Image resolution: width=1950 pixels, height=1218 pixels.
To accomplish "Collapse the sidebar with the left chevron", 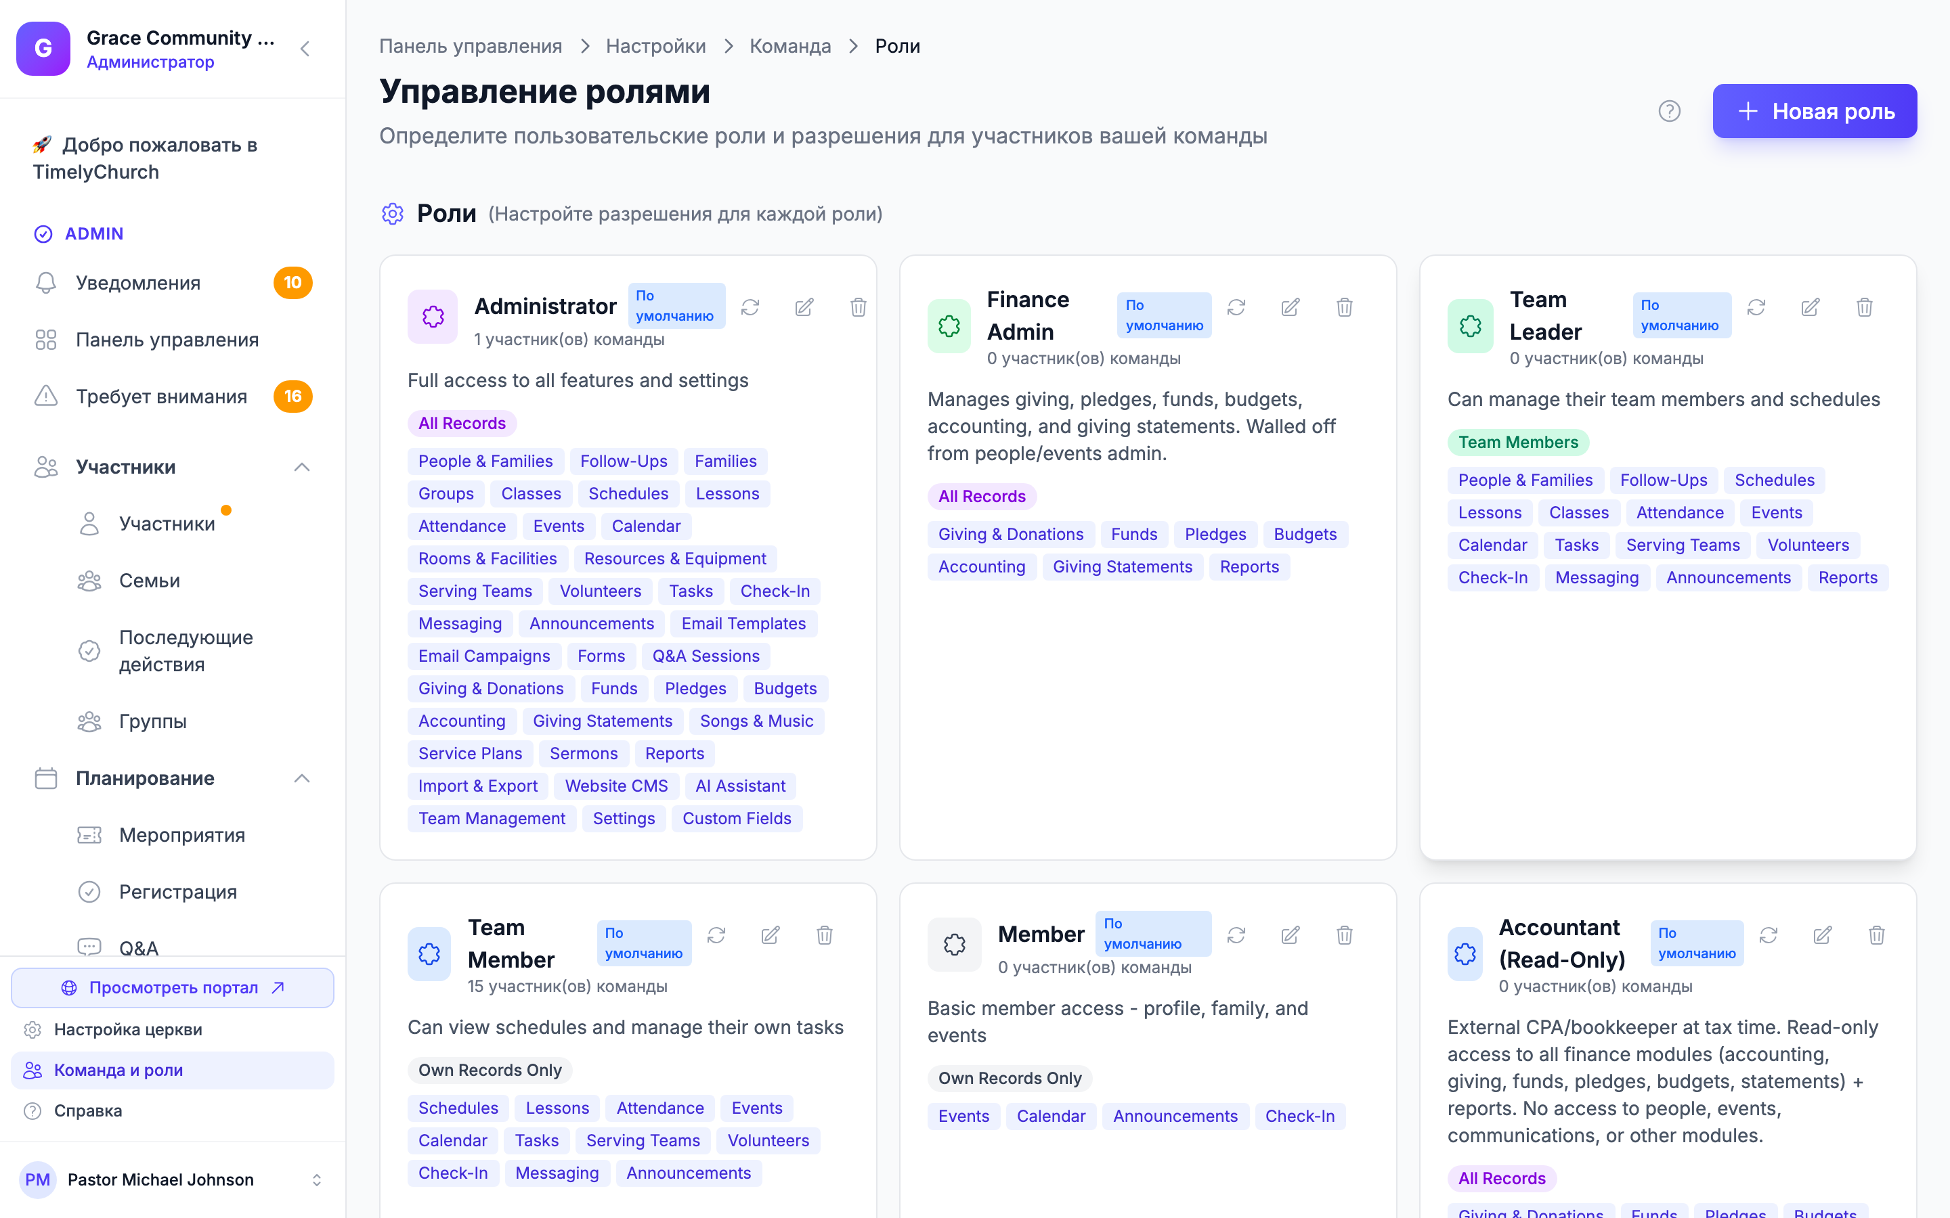I will pyautogui.click(x=305, y=48).
